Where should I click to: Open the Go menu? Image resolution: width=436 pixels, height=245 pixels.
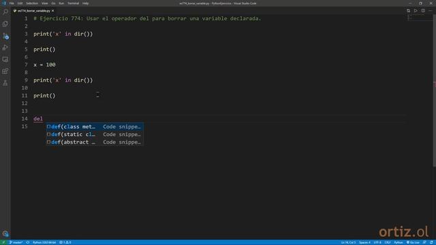tap(53, 3)
